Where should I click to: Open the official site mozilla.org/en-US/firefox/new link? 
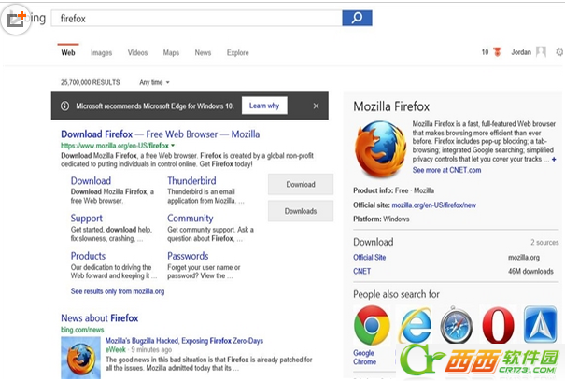[x=434, y=205]
